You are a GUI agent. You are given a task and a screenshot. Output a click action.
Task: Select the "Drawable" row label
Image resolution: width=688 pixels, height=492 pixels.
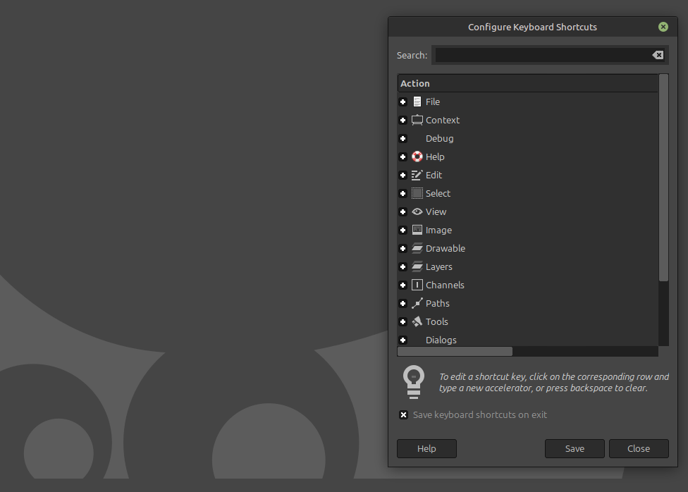[446, 248]
